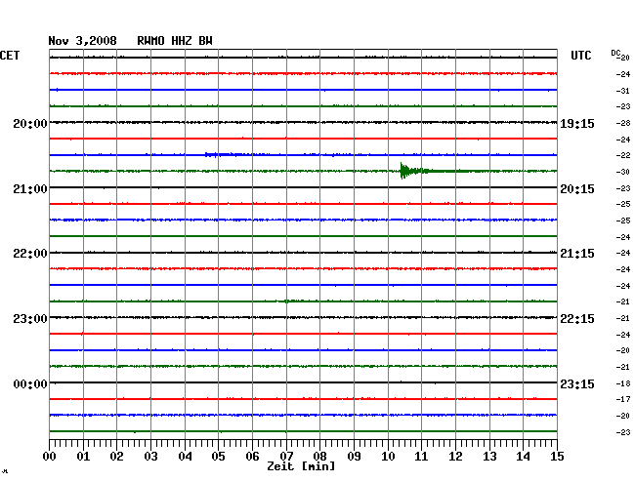Click the 20:15 UTC time label
The width and height of the screenshot is (635, 482).
tap(577, 189)
